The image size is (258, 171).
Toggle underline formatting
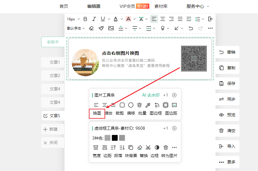pyautogui.click(x=103, y=19)
